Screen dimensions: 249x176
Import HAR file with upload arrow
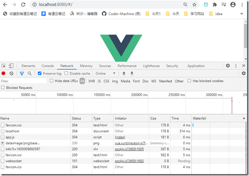tap(124, 73)
